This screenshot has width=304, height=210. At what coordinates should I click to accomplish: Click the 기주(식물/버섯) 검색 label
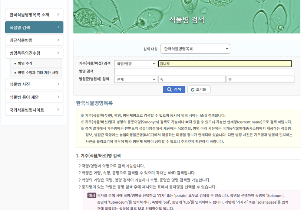(x=95, y=63)
